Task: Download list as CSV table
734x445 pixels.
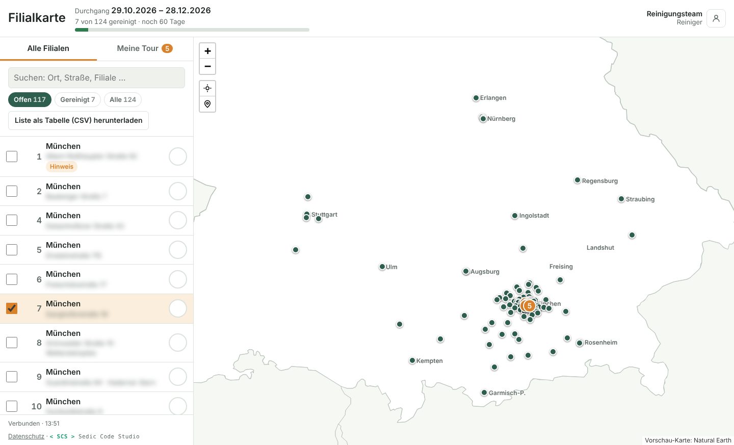Action: click(x=78, y=120)
